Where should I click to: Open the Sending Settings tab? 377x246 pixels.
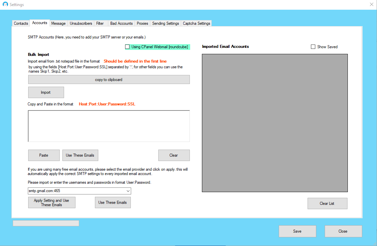tap(165, 23)
